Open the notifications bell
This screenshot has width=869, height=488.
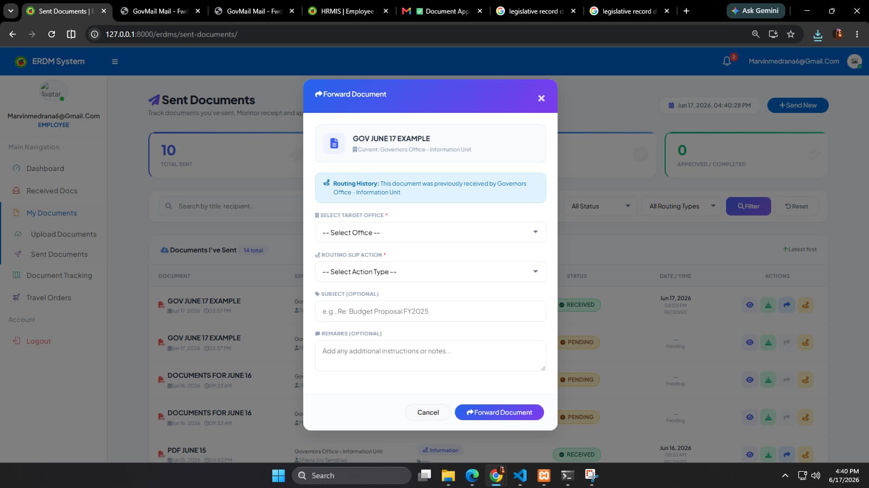727,61
